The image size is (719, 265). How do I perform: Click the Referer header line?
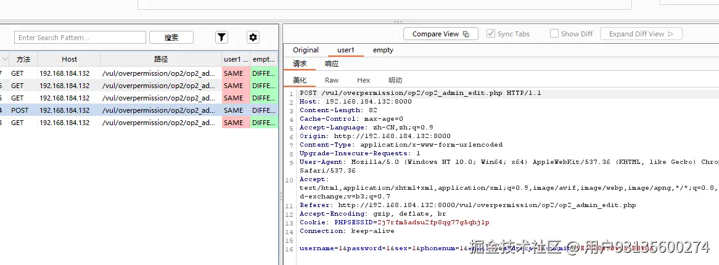(x=467, y=205)
